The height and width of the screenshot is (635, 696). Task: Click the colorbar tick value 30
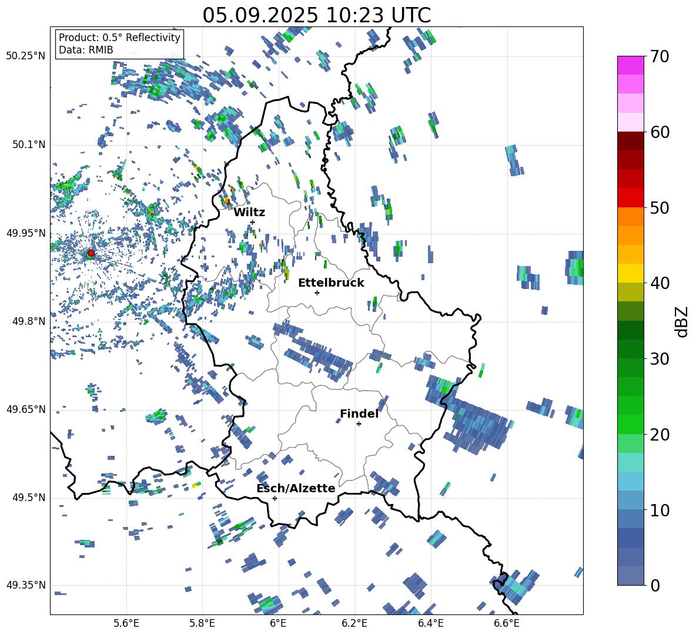660,359
